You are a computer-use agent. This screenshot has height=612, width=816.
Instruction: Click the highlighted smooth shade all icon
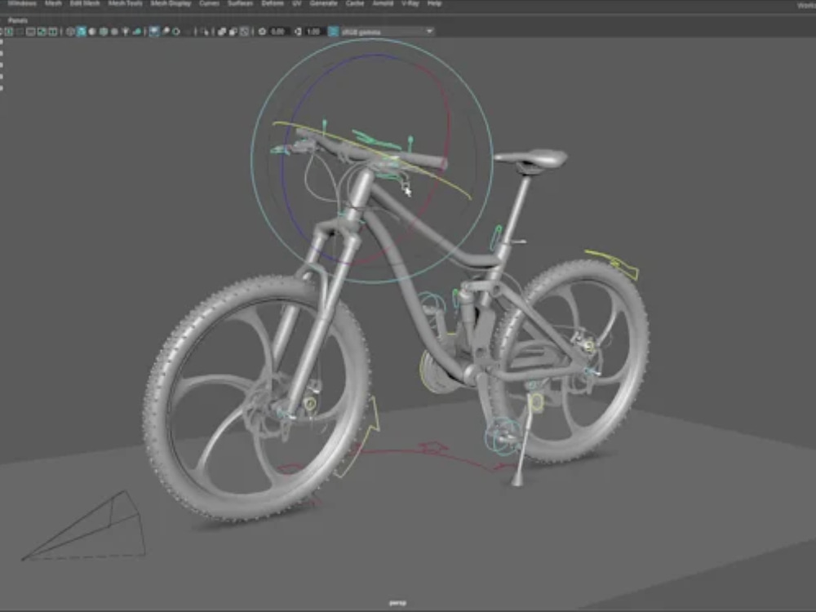pos(82,32)
